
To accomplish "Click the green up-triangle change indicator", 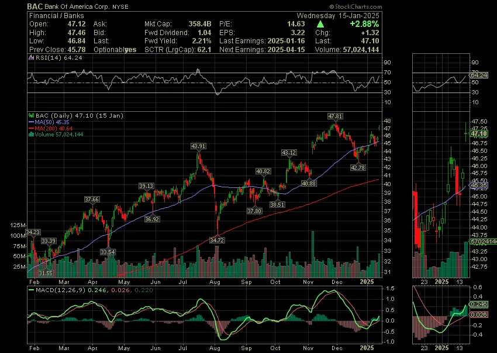I will click(320, 24).
